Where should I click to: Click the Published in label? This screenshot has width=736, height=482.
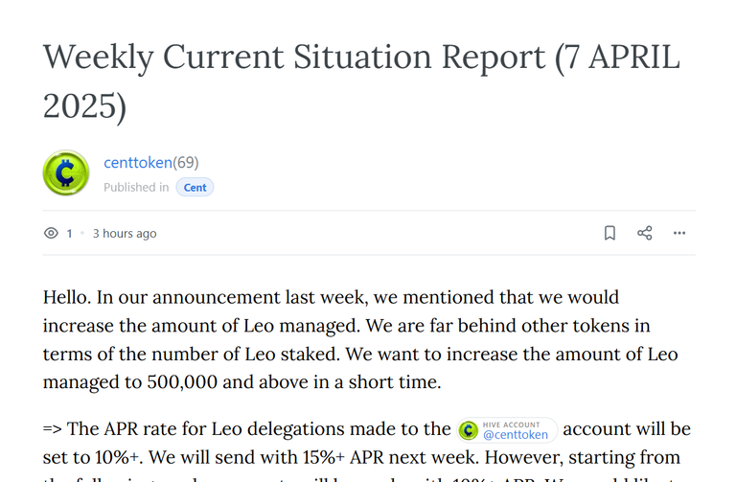136,187
